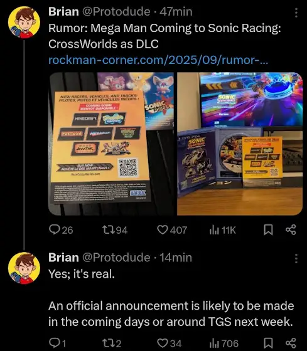Retweet the Mega Man rumor tweet

107,230
